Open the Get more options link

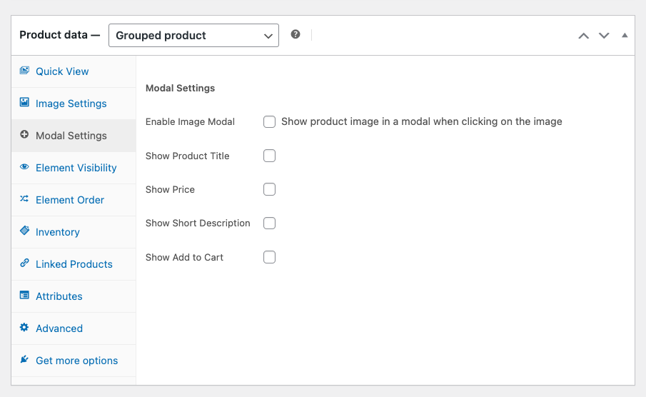(76, 361)
